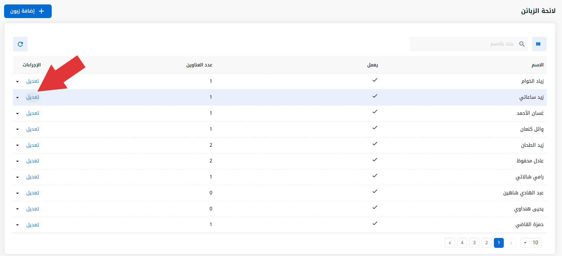Click تعديل link for يحيى هنداوي
The image size is (562, 256).
(33, 209)
